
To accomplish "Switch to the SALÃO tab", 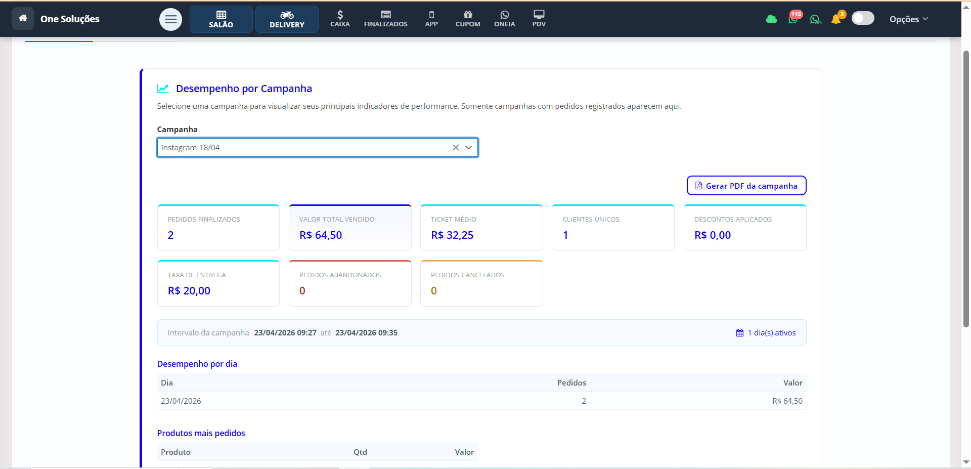I will 221,19.
